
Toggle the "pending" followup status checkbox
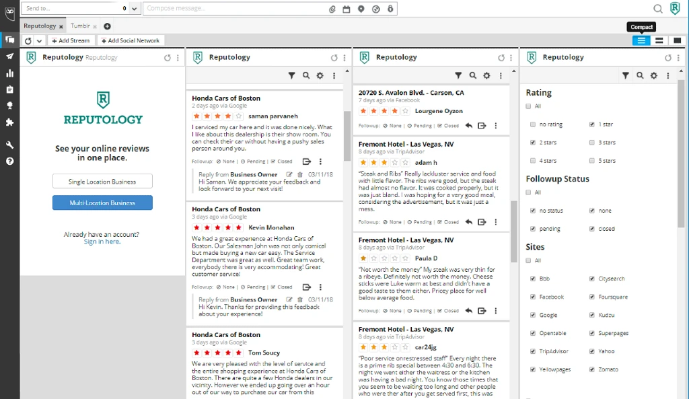[x=533, y=229]
